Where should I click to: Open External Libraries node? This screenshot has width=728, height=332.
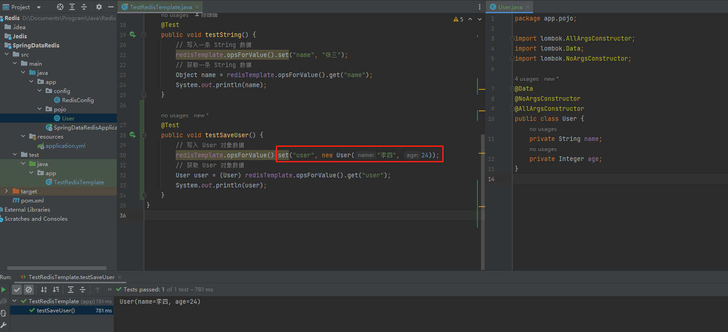25,209
